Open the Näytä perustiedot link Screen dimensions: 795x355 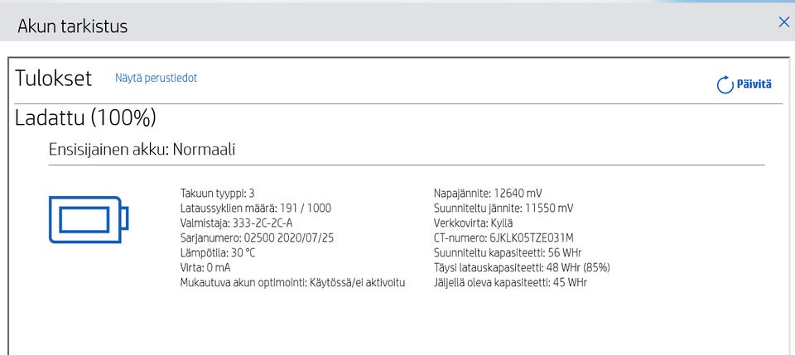[156, 78]
